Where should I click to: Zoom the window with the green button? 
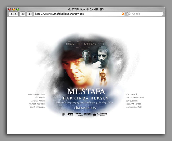(18, 9)
